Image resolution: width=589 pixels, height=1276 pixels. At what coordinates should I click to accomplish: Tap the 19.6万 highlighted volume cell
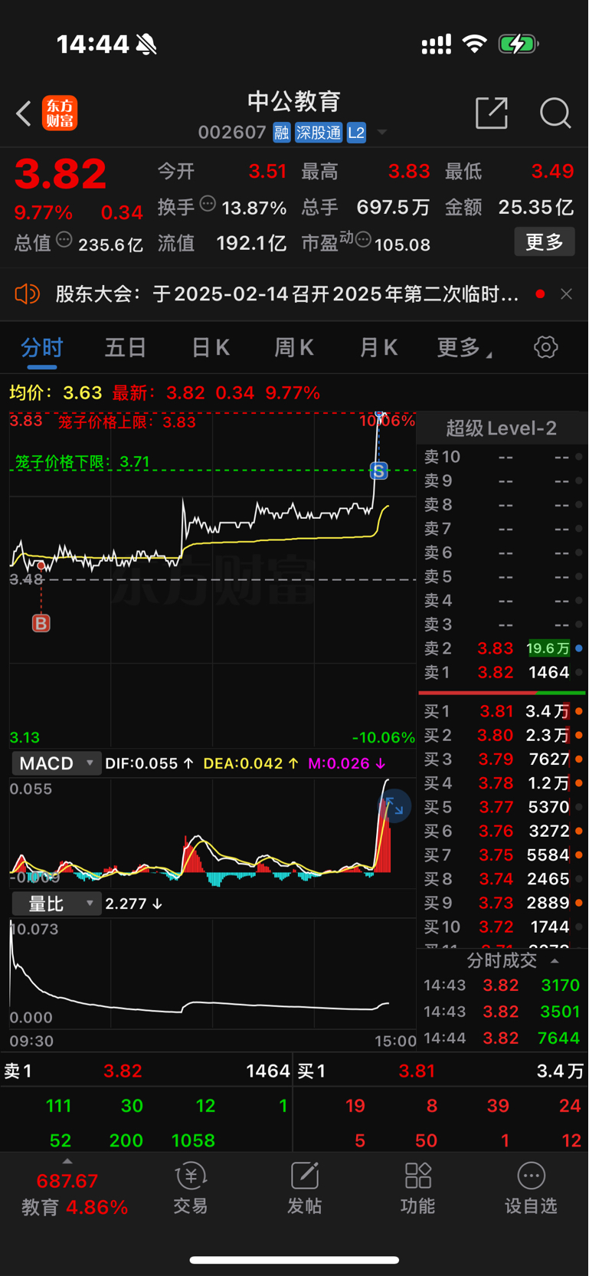[548, 648]
